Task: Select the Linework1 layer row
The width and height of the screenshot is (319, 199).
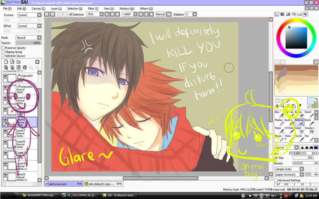Action: coord(20,89)
